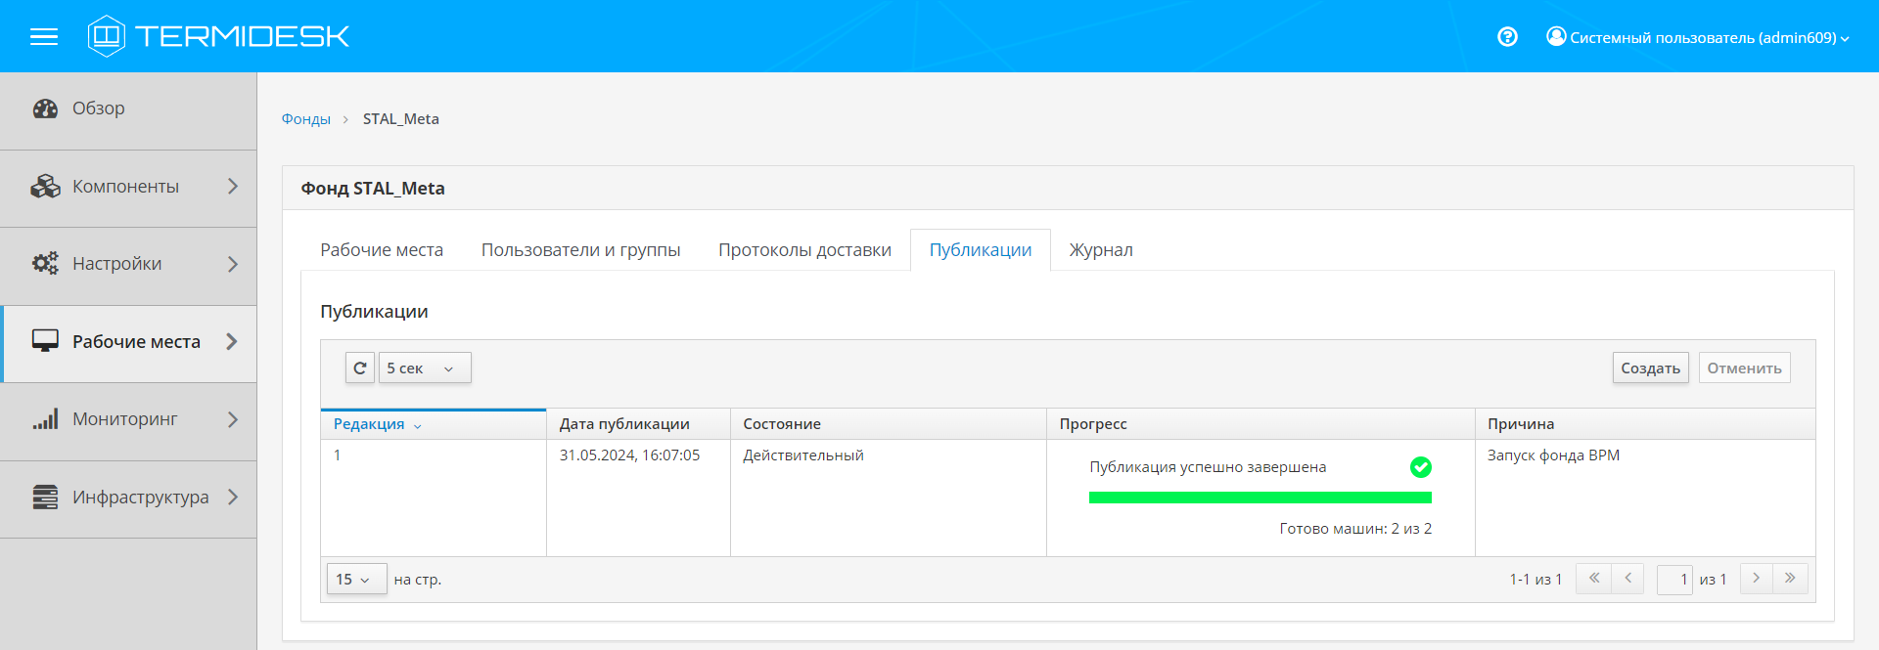Open the 5 сек refresh interval dropdown
Viewport: 1879px width, 650px height.
[425, 368]
